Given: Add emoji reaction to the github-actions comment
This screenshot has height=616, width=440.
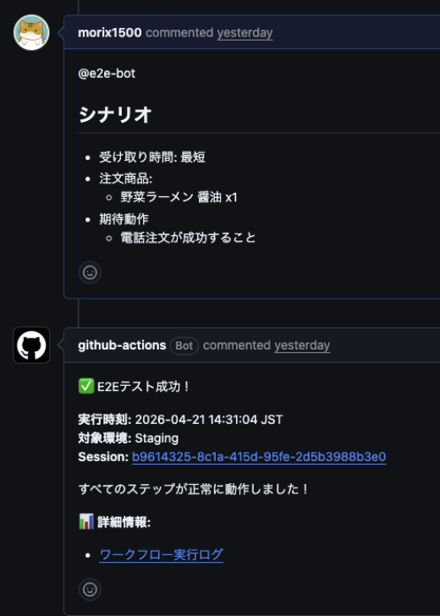Looking at the screenshot, I should (x=90, y=589).
